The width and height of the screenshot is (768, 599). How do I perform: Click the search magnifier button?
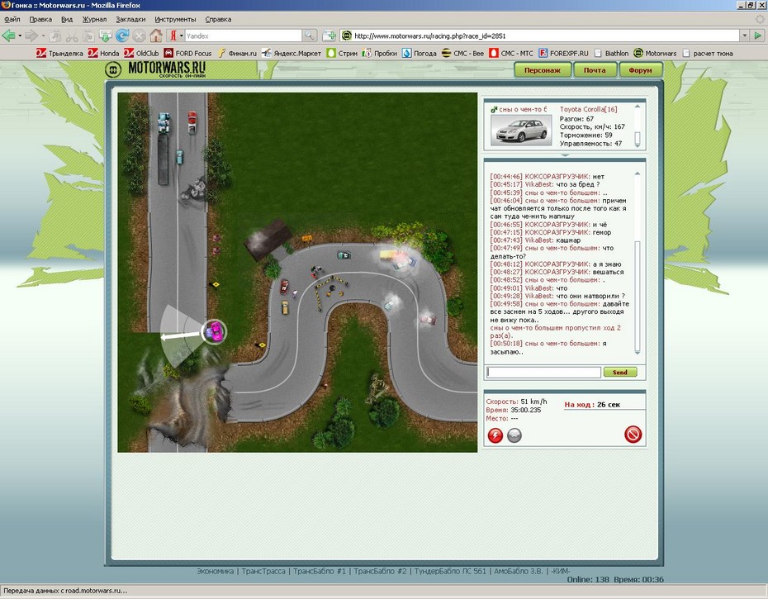click(x=310, y=36)
